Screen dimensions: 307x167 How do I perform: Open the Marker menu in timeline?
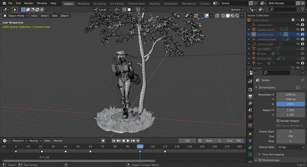[x=58, y=141]
